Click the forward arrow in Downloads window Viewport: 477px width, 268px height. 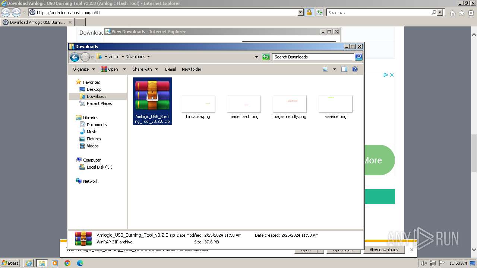point(85,57)
